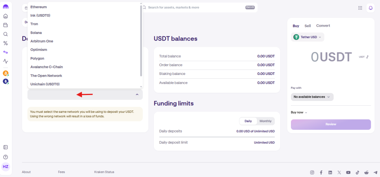Switch to Convert tab
Screen dimensions: 380x177
tap(323, 26)
